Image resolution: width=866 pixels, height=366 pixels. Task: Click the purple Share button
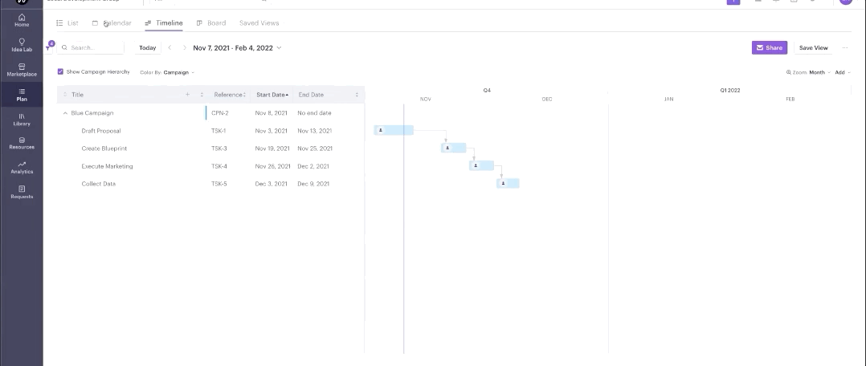point(769,47)
